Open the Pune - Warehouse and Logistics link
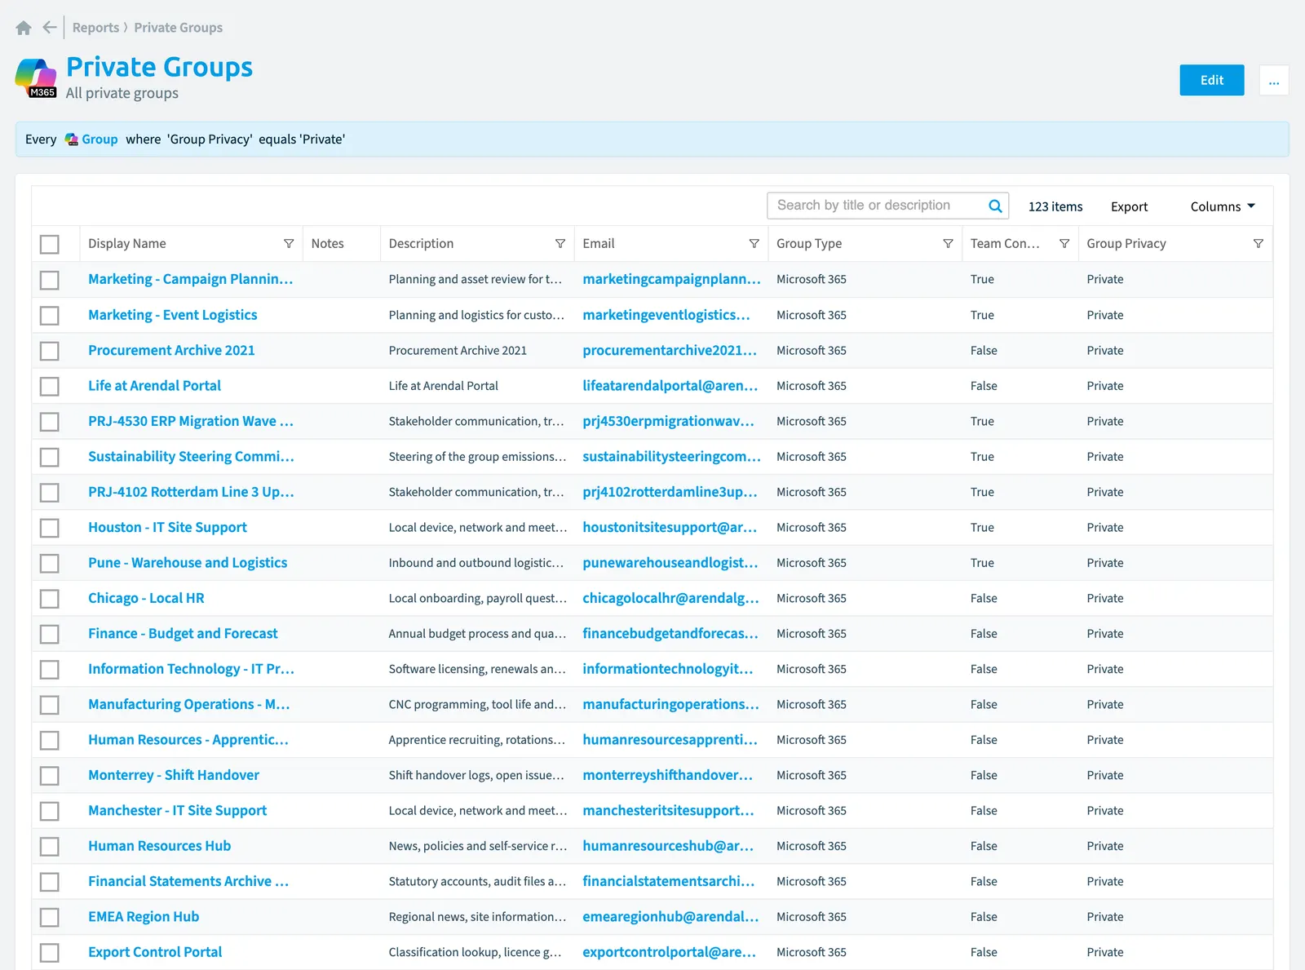1305x970 pixels. point(188,563)
